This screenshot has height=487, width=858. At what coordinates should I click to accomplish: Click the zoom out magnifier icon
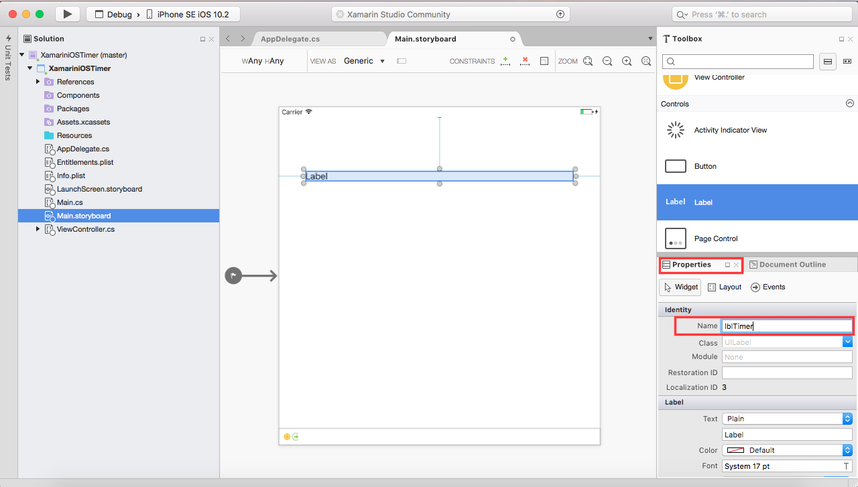(607, 61)
